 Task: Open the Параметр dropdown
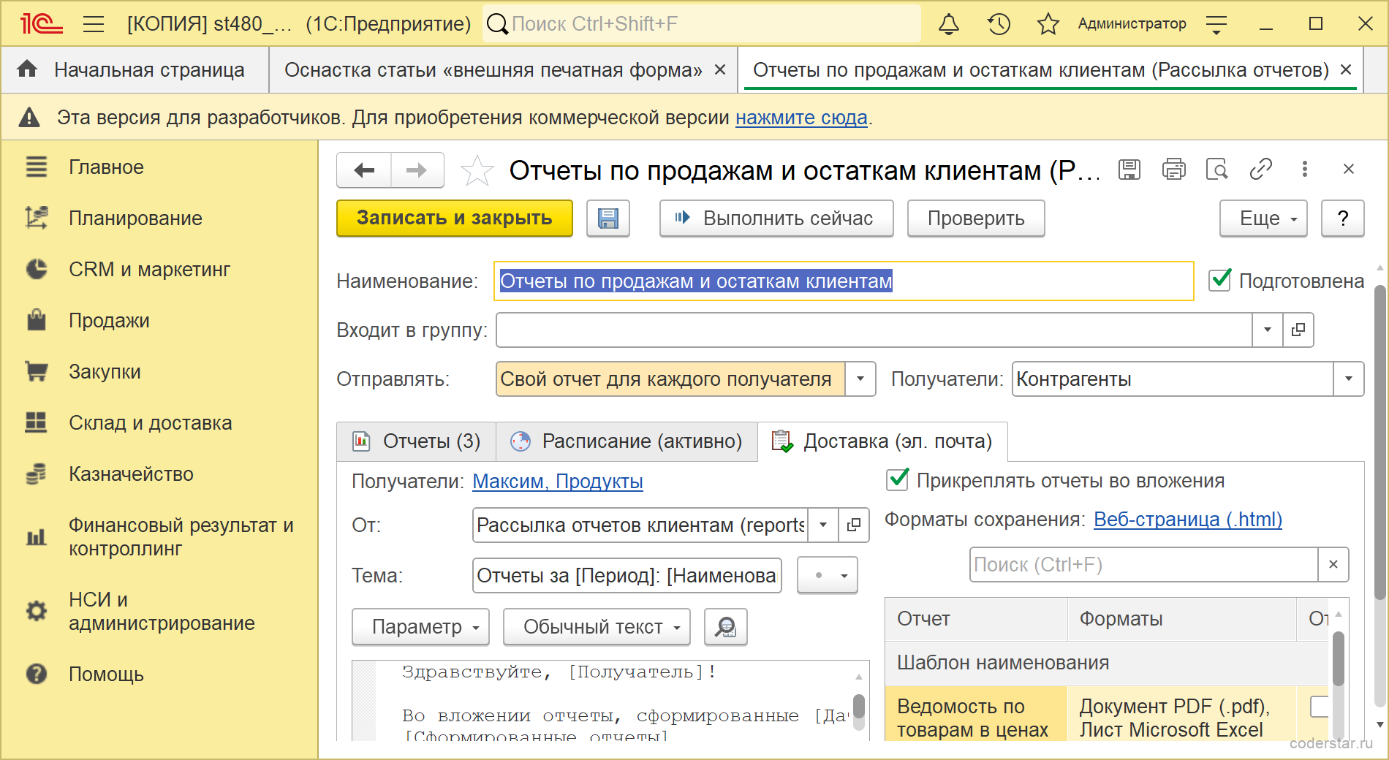[420, 627]
